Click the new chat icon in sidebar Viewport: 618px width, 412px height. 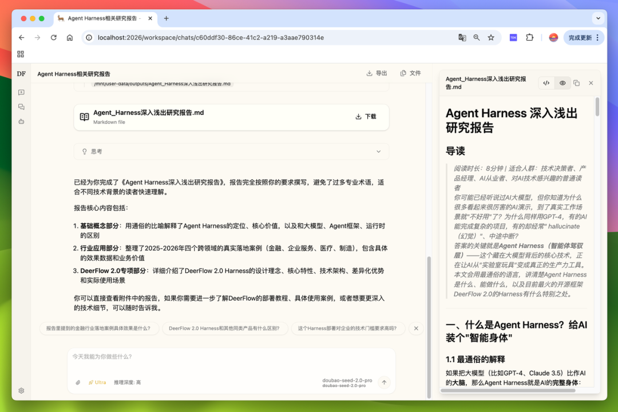[21, 92]
